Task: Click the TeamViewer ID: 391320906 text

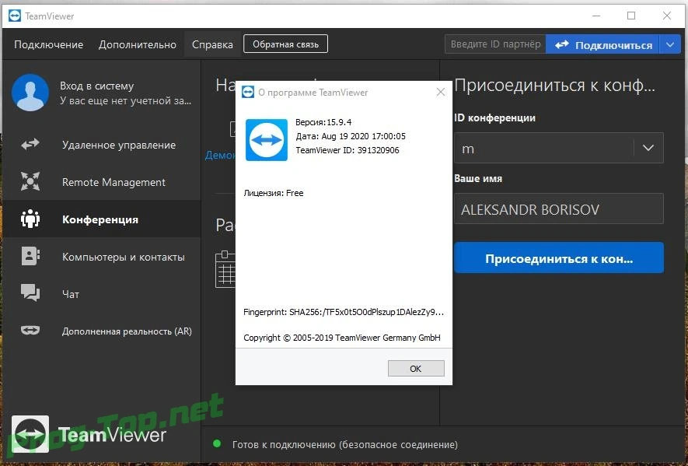Action: [347, 150]
